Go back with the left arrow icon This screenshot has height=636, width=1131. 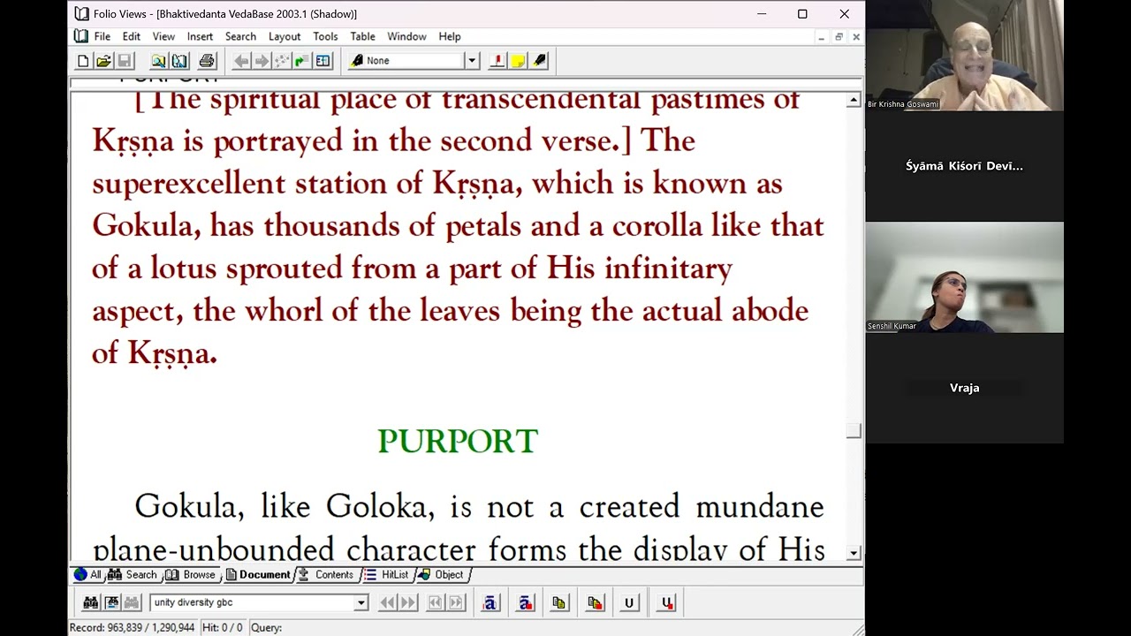(x=240, y=61)
